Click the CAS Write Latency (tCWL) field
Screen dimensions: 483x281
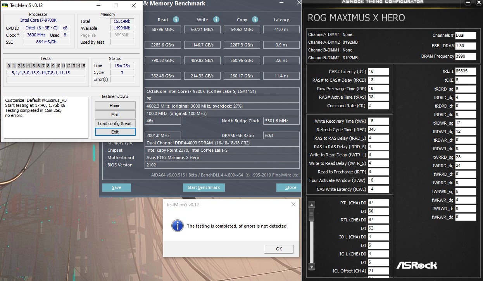click(378, 189)
